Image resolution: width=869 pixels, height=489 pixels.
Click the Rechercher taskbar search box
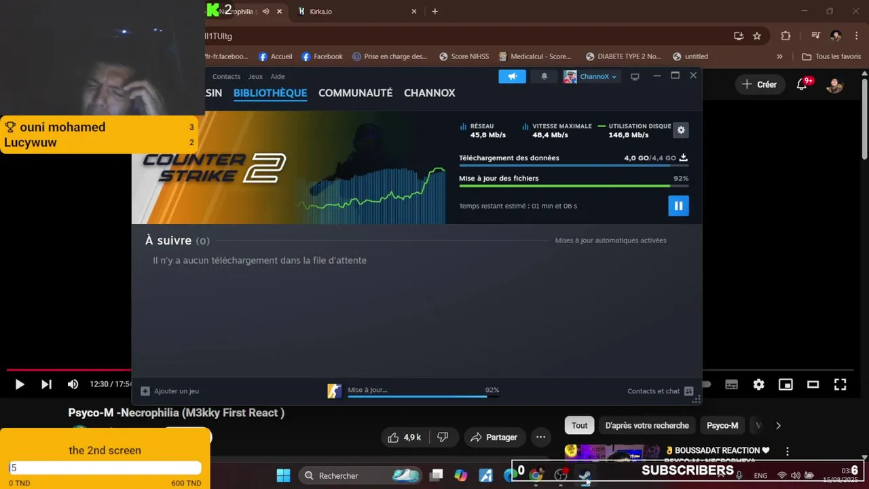click(x=361, y=475)
